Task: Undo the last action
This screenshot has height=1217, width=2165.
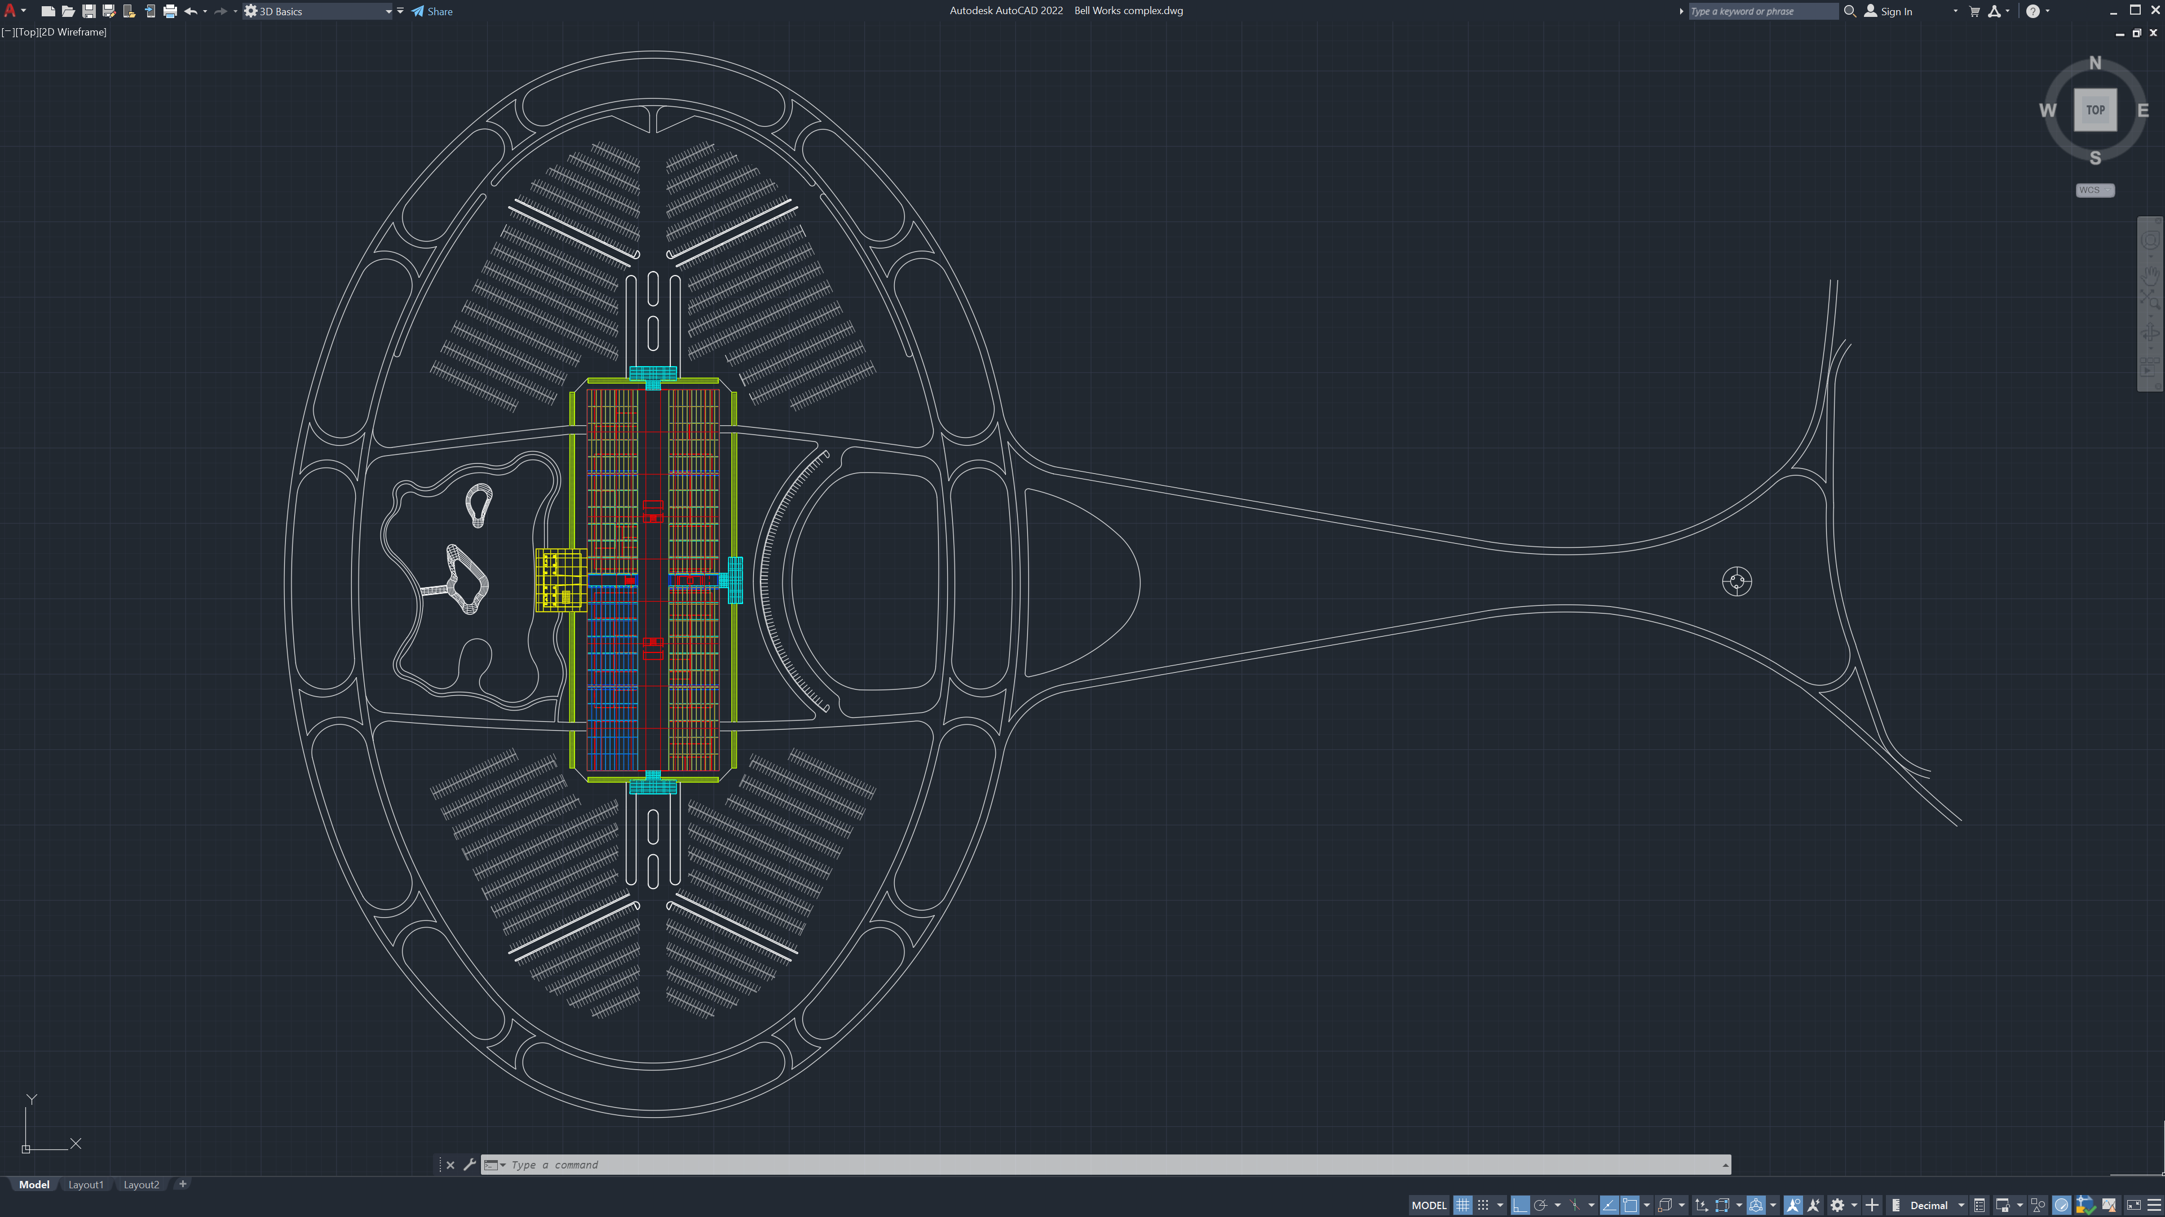Action: (x=191, y=11)
